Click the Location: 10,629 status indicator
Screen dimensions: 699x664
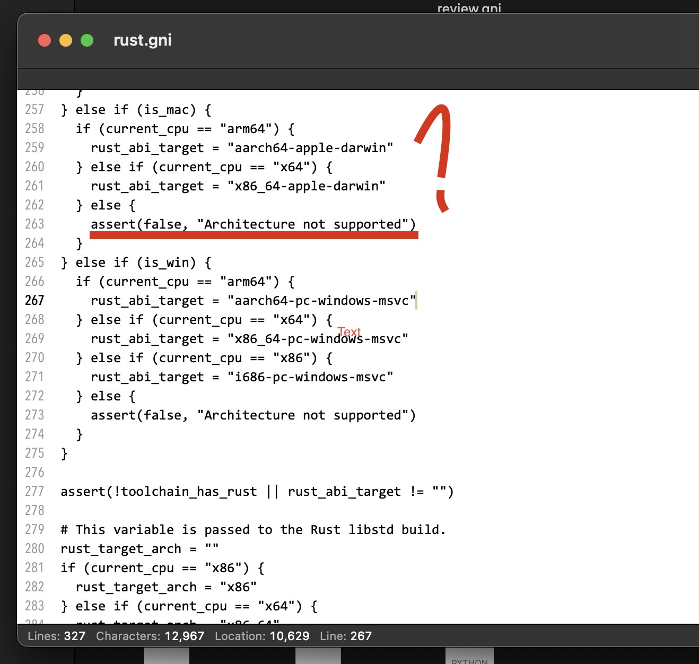(x=262, y=636)
